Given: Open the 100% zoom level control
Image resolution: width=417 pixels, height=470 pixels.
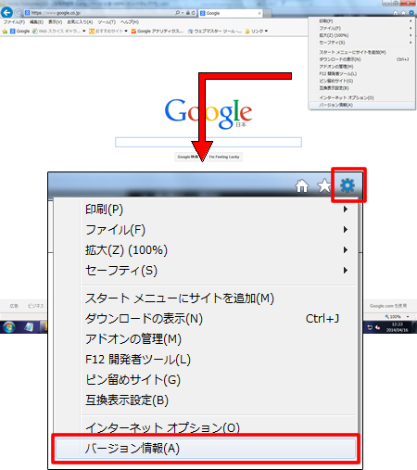Looking at the screenshot, I should coord(397,317).
